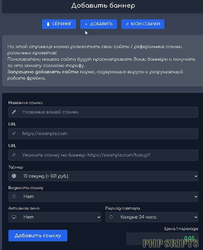The image size is (203, 250).
Task: Click the Выделить ссылку label
Action: [26, 188]
